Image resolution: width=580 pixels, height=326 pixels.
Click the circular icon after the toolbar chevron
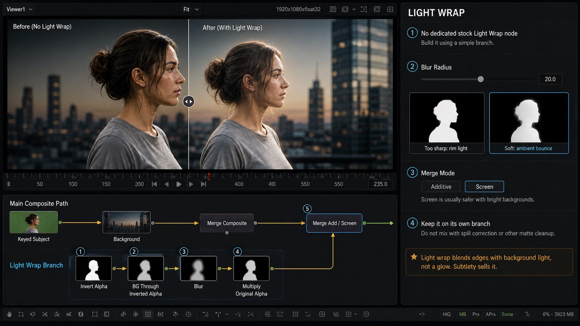pos(366,314)
